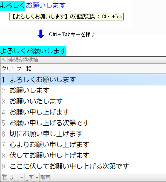Click the …す suffix-match button

coord(29,177)
